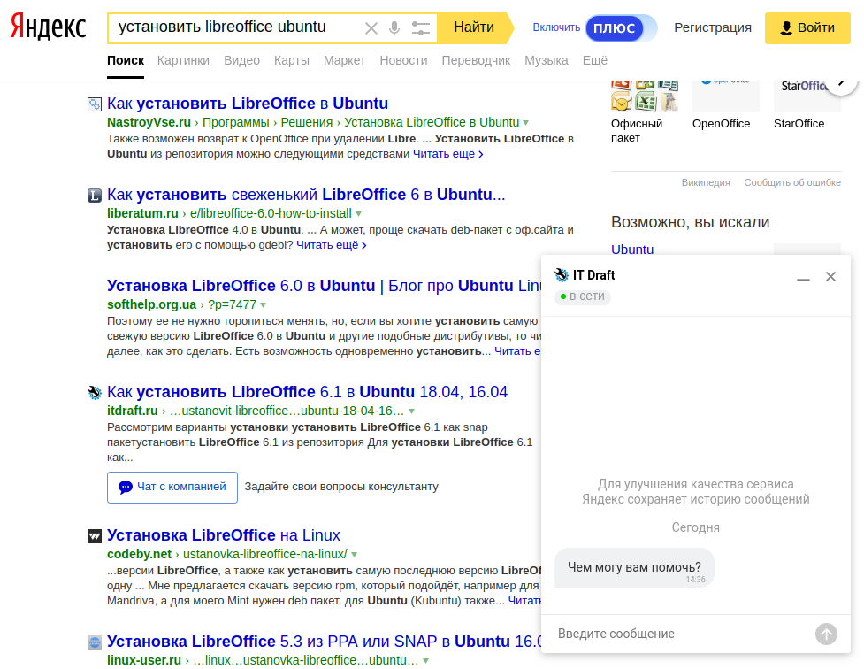Send chat message with arrow button

click(826, 634)
